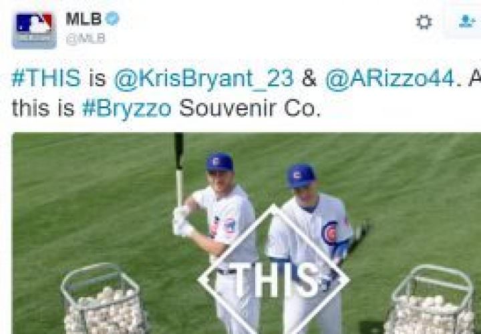
Task: Click the Cubs logo on the jersey
Action: pos(329,232)
